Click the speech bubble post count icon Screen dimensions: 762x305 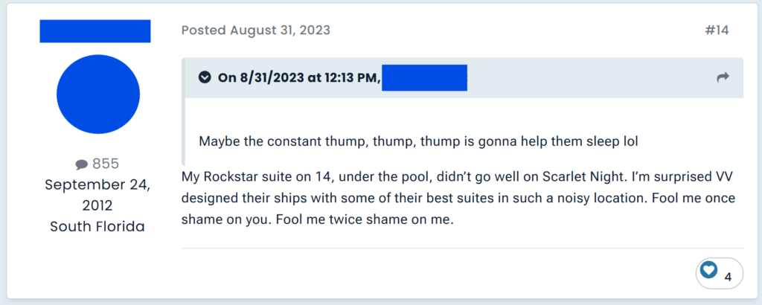81,164
